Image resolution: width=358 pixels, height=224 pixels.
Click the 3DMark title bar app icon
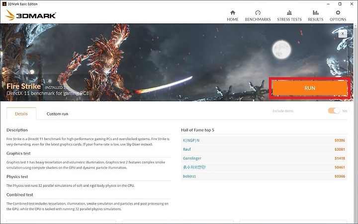point(4,4)
